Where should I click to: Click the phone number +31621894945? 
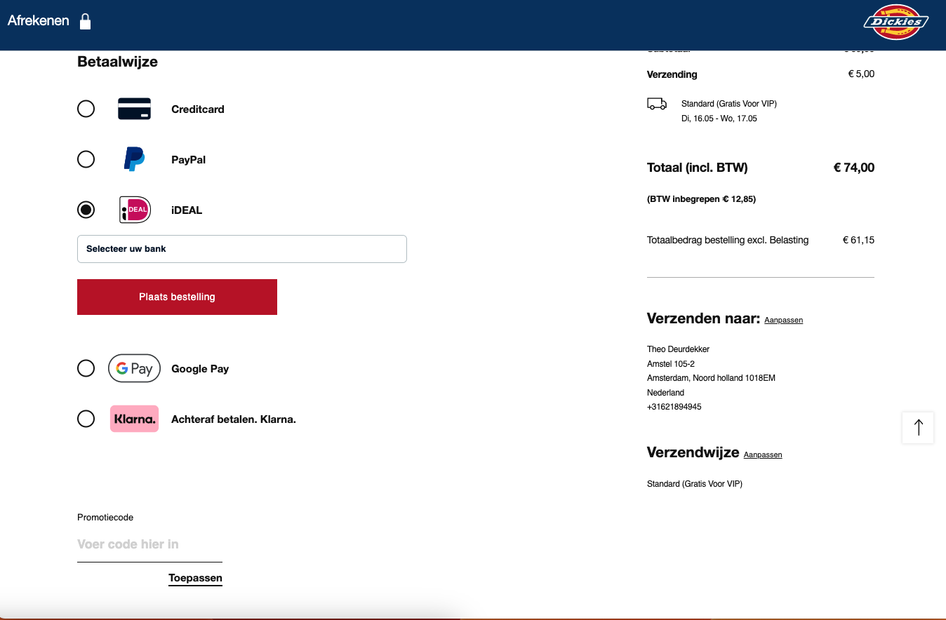tap(674, 407)
